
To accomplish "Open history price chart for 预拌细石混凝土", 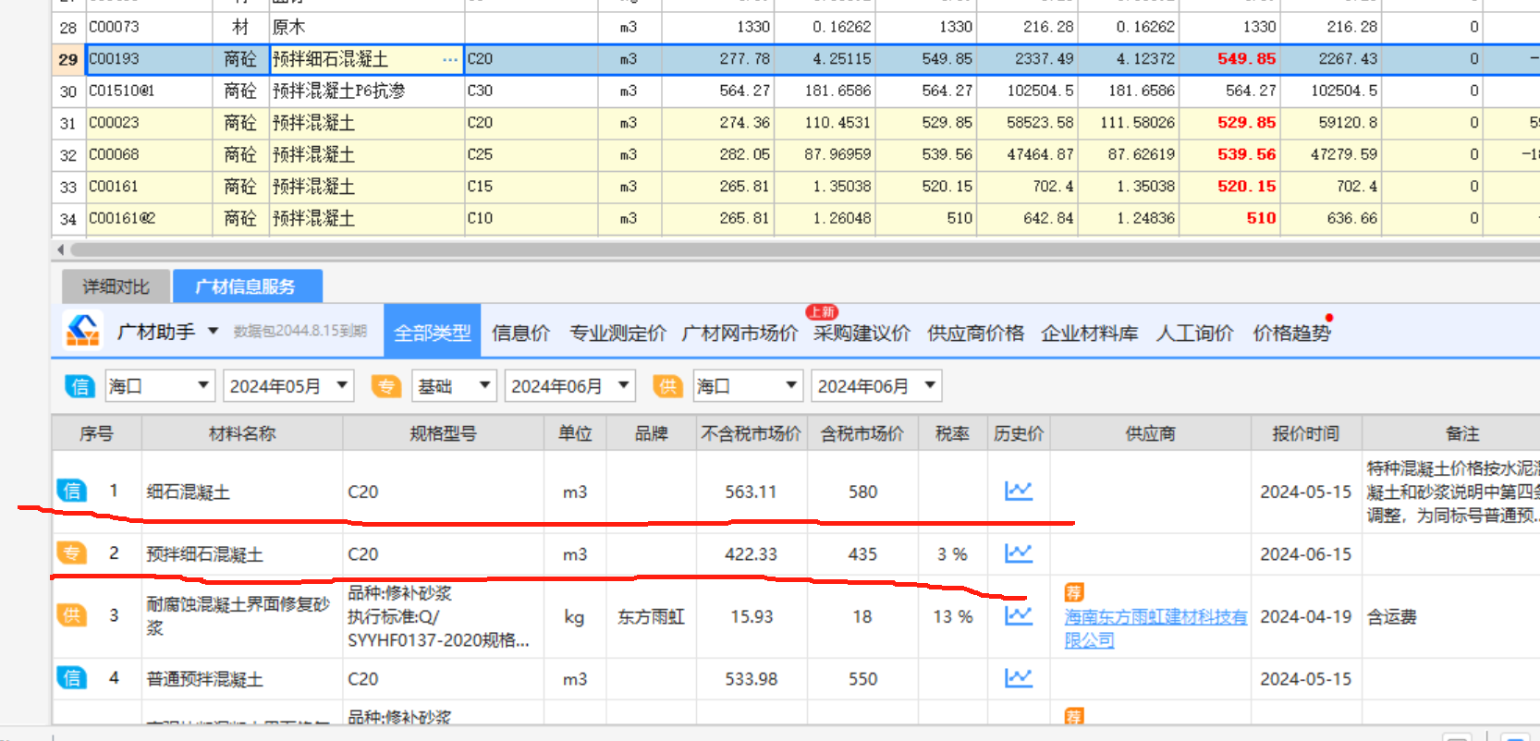I will [x=1018, y=553].
